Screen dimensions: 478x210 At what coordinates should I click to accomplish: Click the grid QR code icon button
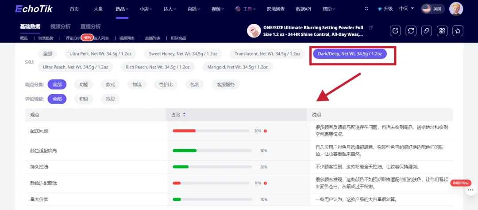click(x=442, y=30)
